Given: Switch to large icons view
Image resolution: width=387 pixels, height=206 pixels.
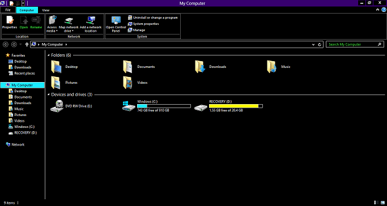Looking at the screenshot, I should tap(383, 203).
